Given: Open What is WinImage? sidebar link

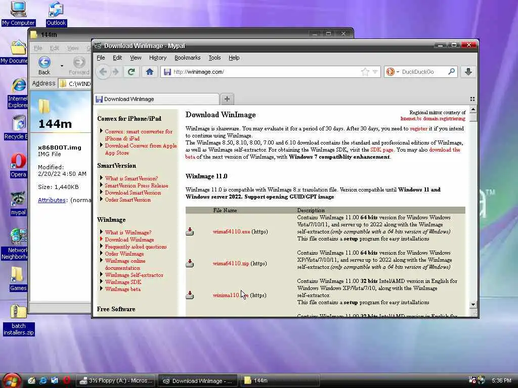Looking at the screenshot, I should [x=128, y=232].
